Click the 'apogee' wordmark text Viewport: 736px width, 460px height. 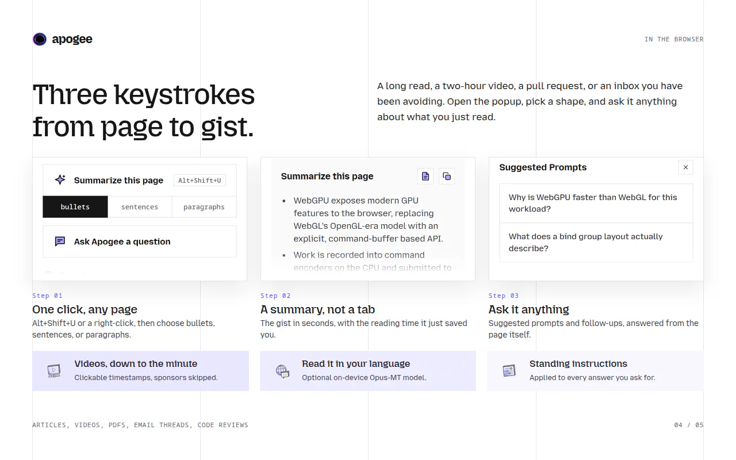(x=72, y=39)
